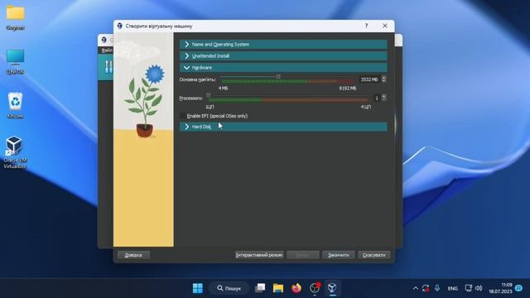Click the Основна пам'ять label
Screen dimensions: 530x298
[197, 79]
